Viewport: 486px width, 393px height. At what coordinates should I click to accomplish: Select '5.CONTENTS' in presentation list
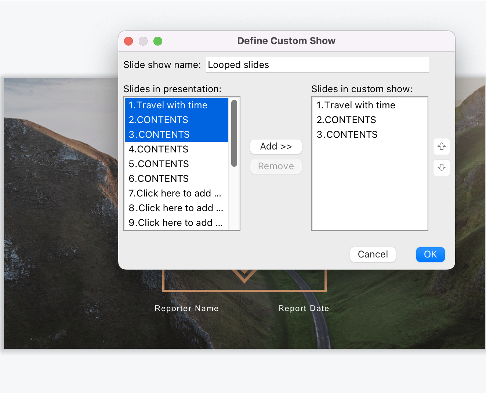(177, 164)
